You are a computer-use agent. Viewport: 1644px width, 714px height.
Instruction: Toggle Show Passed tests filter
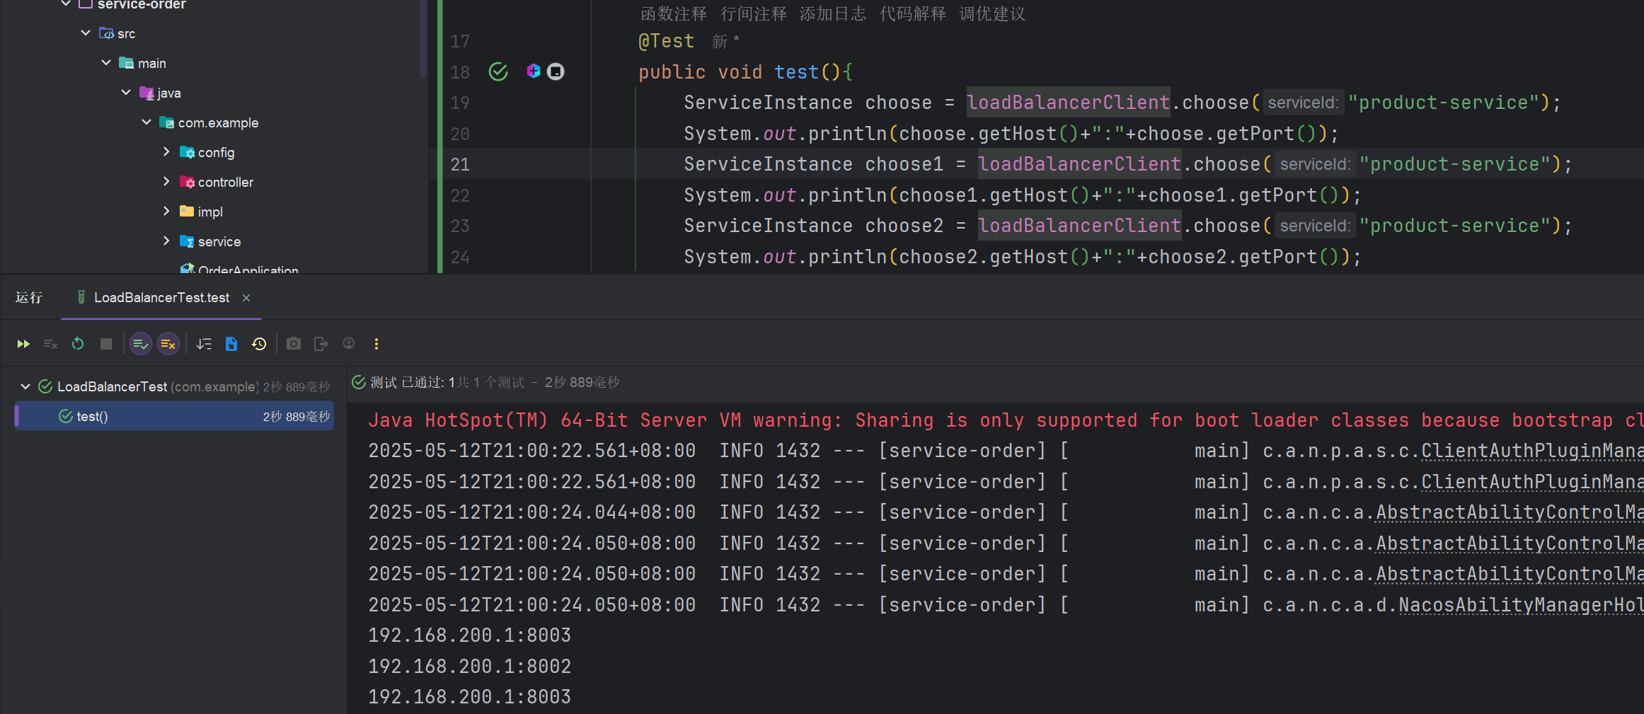point(141,344)
